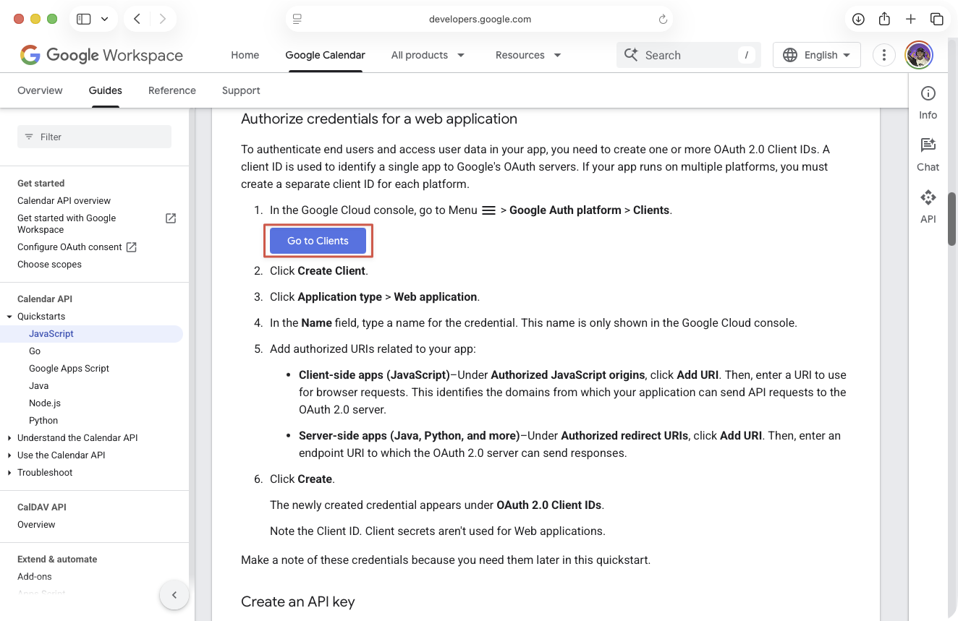958x621 pixels.
Task: Reload the page from the address bar
Action: [x=663, y=20]
